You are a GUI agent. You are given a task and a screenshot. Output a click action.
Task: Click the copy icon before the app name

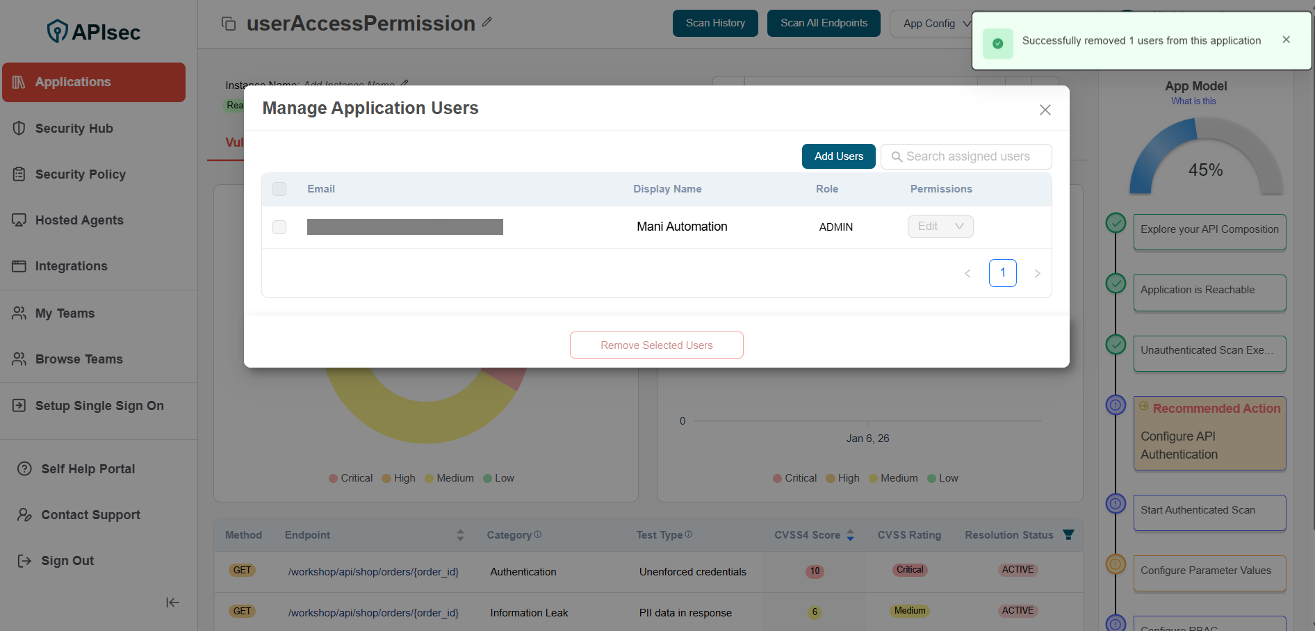[x=229, y=24]
